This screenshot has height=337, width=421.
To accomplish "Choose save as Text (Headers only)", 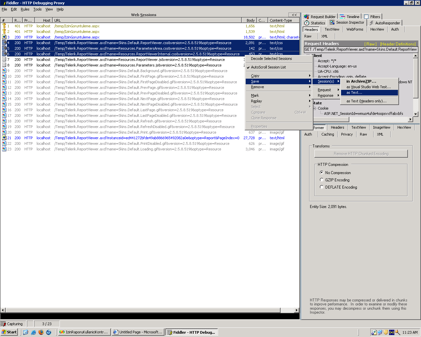I will [369, 101].
